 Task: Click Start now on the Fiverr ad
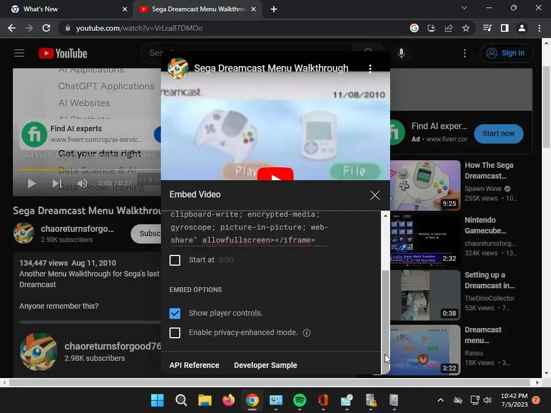(498, 134)
